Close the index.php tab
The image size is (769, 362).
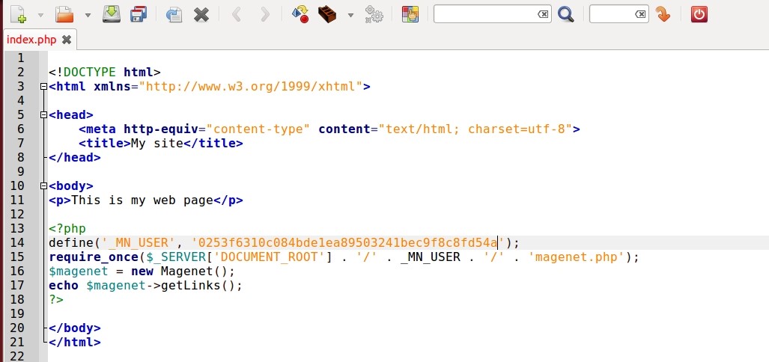(66, 40)
